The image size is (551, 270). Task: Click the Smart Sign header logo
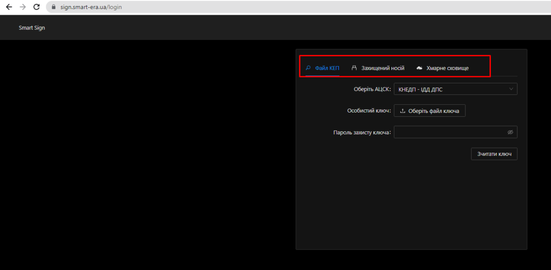[x=32, y=28]
